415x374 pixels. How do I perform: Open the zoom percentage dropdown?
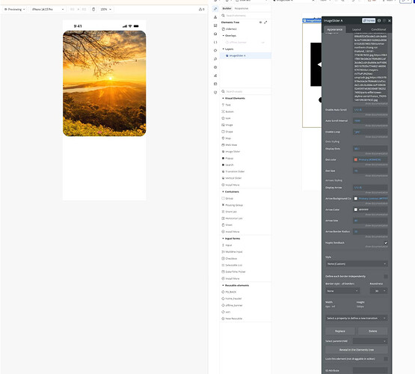coord(106,9)
